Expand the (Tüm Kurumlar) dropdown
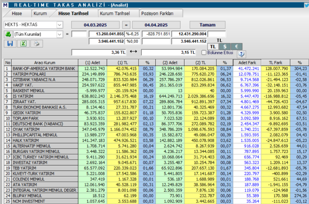Viewport: 309px width, 204px height. pos(59,34)
